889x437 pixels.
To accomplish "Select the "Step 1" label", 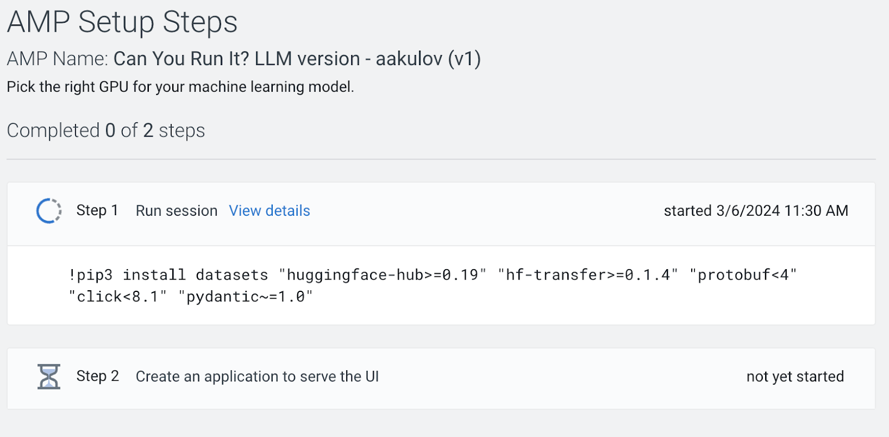I will (x=97, y=211).
